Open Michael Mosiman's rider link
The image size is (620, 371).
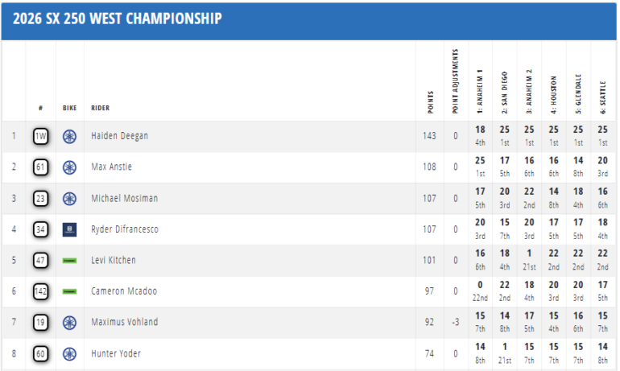pyautogui.click(x=125, y=199)
